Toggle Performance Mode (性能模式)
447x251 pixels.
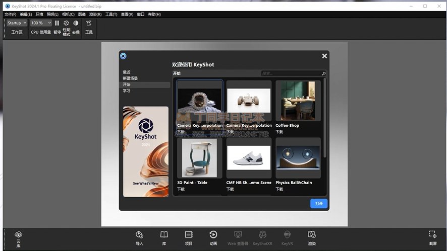point(66,23)
